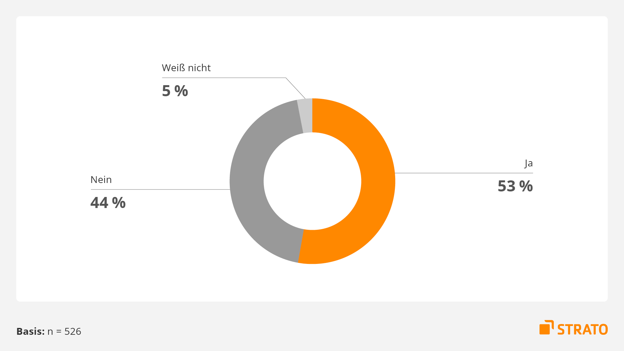Click the Basis: bold text
The height and width of the screenshot is (351, 624).
pyautogui.click(x=31, y=331)
